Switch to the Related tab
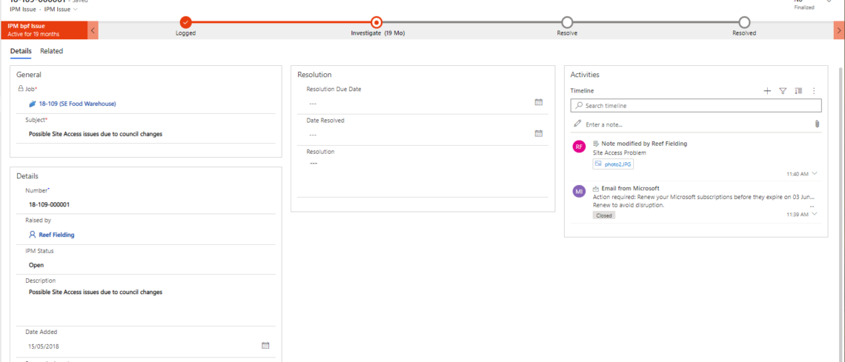 52,51
